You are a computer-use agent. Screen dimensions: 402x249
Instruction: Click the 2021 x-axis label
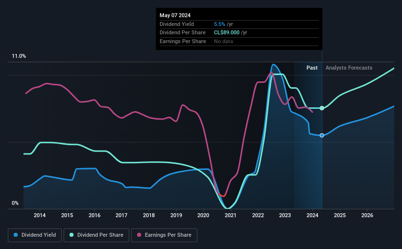pos(231,215)
